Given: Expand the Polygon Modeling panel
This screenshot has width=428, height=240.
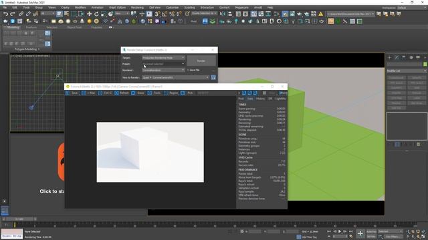Looking at the screenshot, I should pyautogui.click(x=27, y=49).
